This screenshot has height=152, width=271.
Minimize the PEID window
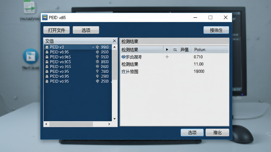195,17
